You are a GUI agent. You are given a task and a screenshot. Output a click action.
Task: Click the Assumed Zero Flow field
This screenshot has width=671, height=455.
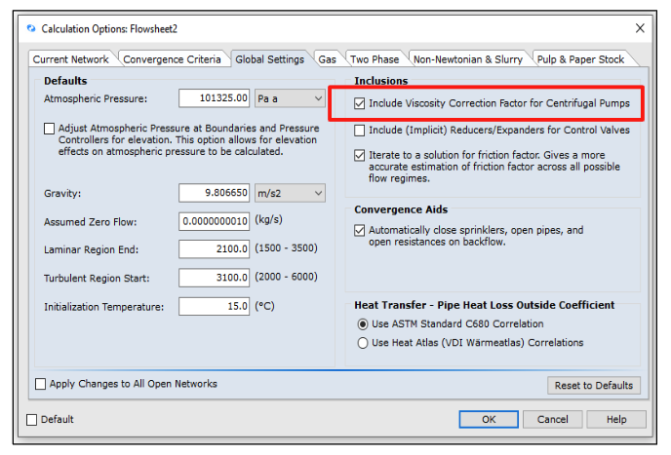pyautogui.click(x=214, y=221)
